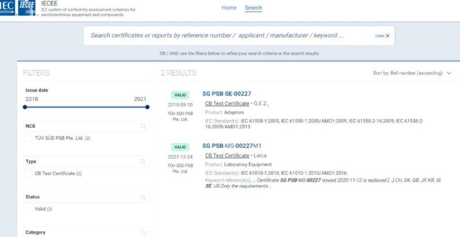Click the Status filter header field
Viewport: 460px width, 237px height.
(x=86, y=197)
